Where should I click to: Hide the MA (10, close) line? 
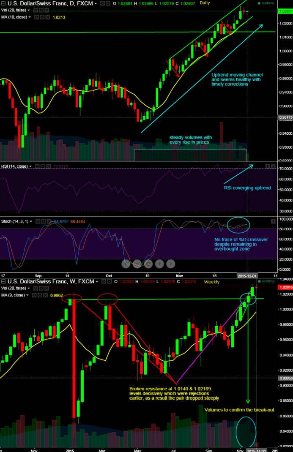37,17
